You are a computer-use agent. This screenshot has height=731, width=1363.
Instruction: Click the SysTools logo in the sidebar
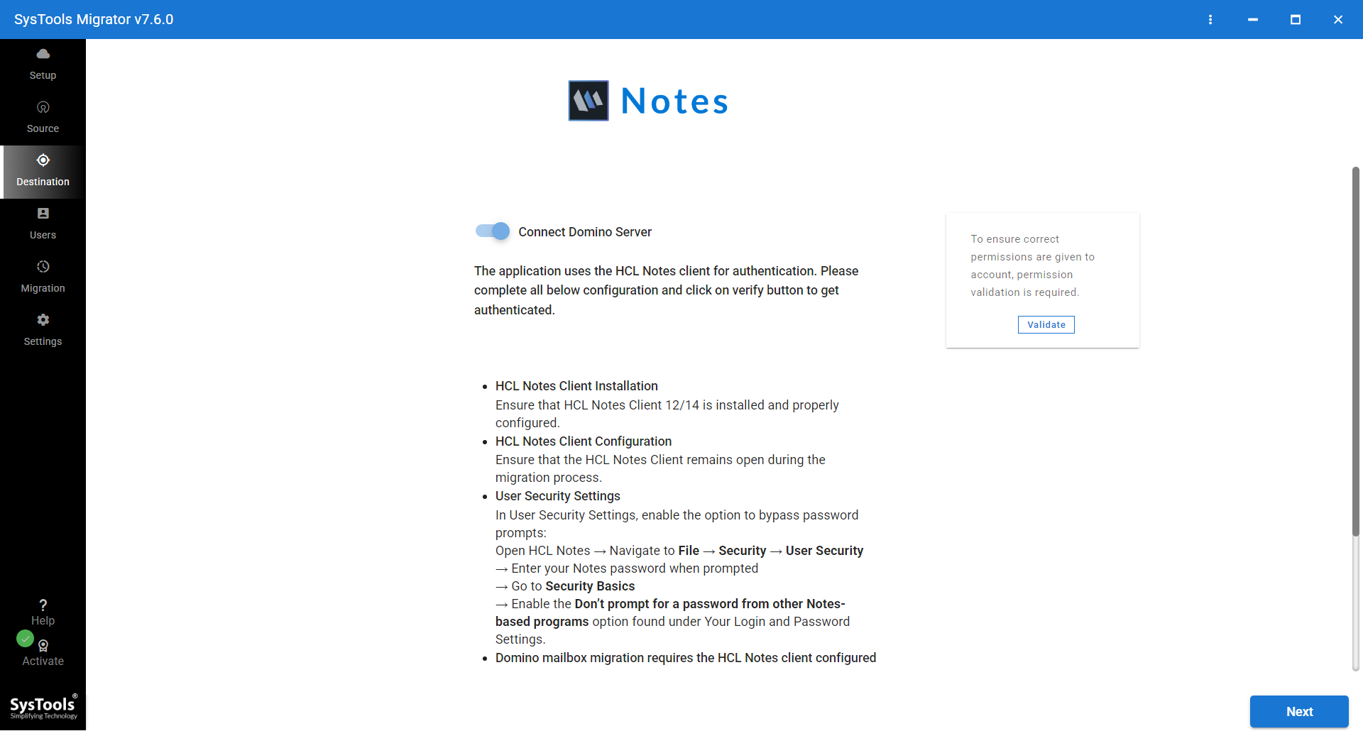coord(43,707)
